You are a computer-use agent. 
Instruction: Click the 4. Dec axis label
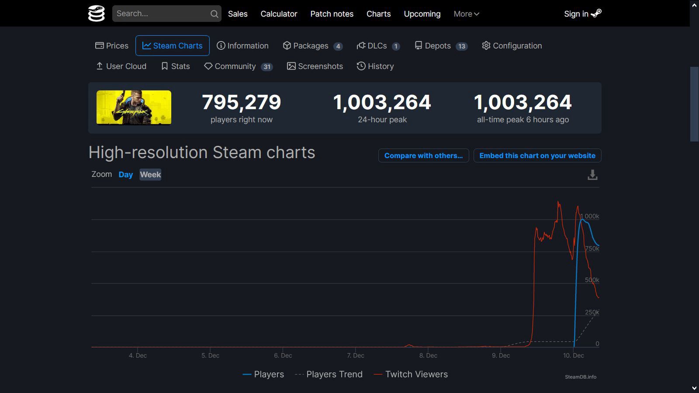pos(138,355)
